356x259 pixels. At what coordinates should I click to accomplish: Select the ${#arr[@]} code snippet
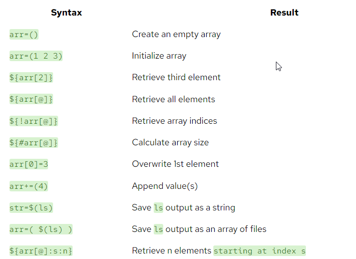34,142
